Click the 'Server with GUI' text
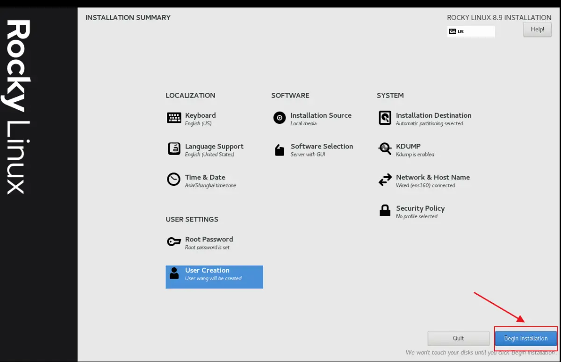This screenshot has height=362, width=561. (x=308, y=155)
